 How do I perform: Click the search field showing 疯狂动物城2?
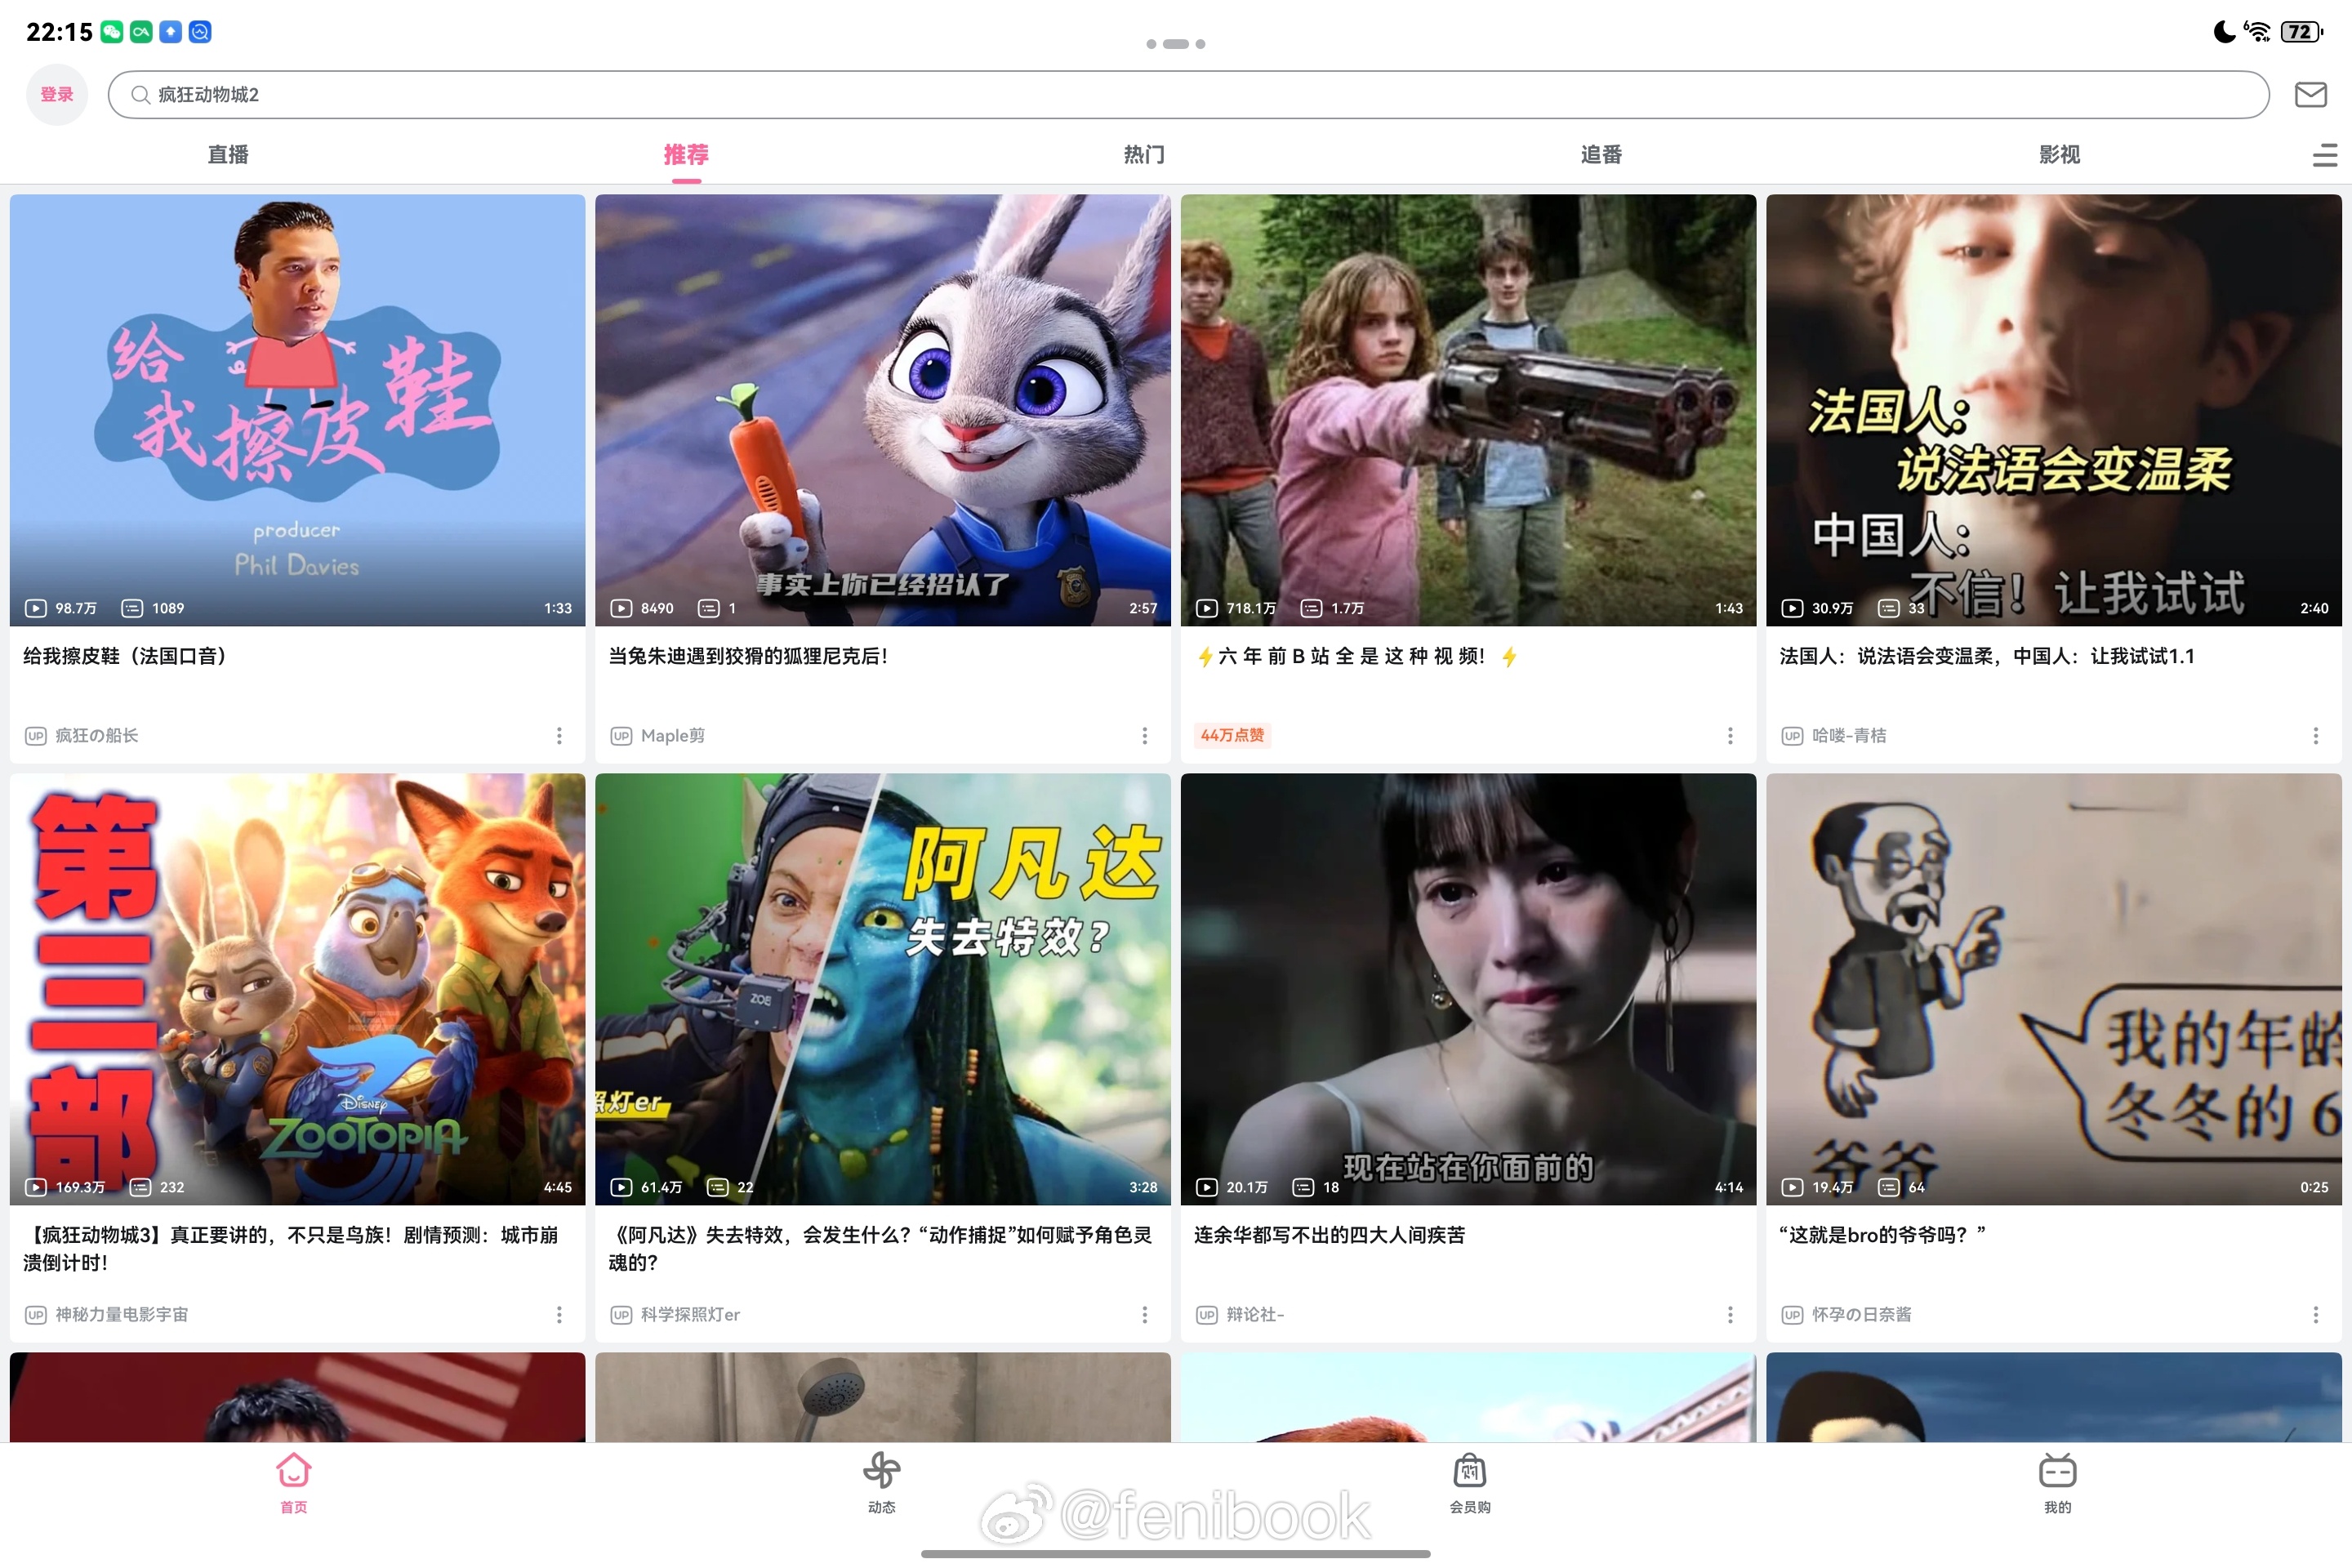pyautogui.click(x=1188, y=95)
